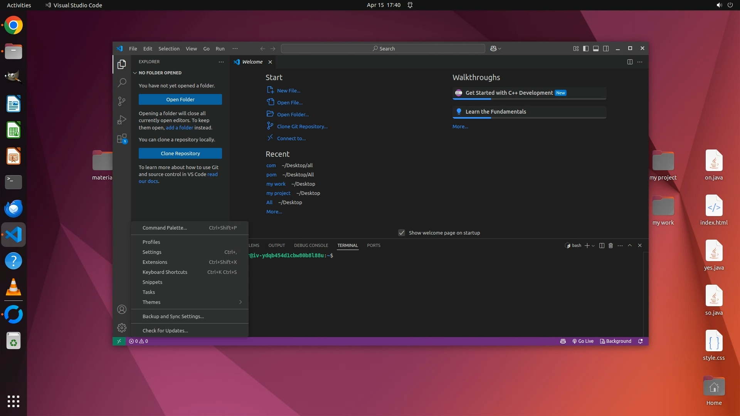Switch to the Output panel tab
740x416 pixels.
pyautogui.click(x=276, y=245)
